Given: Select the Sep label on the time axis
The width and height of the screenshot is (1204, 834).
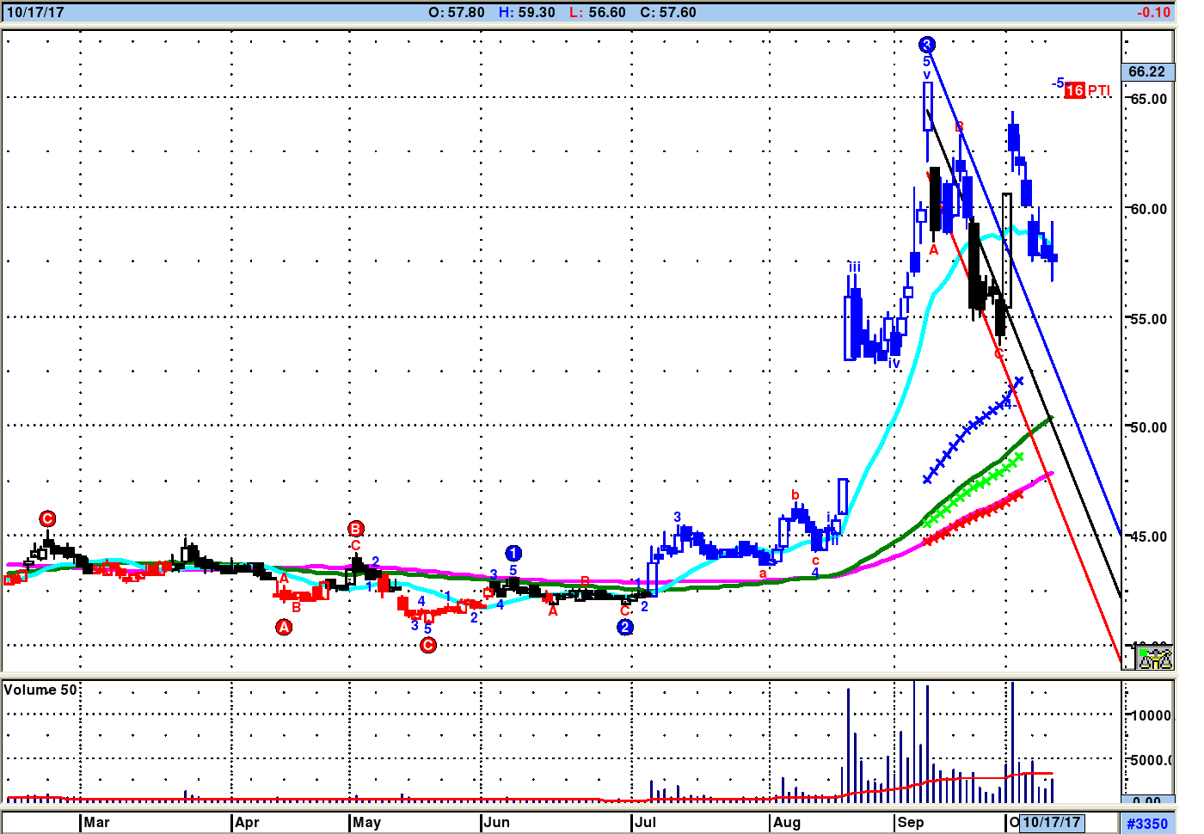Looking at the screenshot, I should (x=910, y=822).
